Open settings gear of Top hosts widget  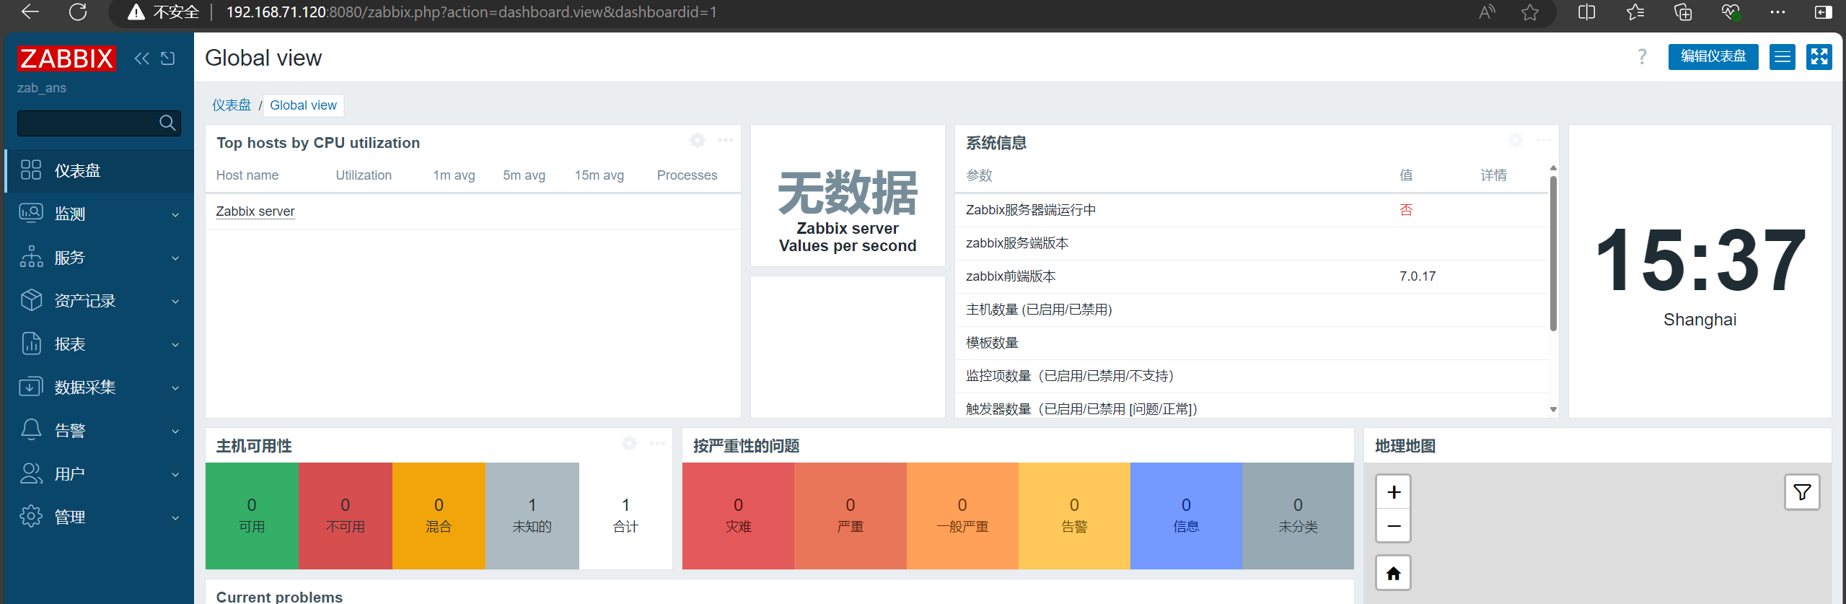pyautogui.click(x=697, y=140)
